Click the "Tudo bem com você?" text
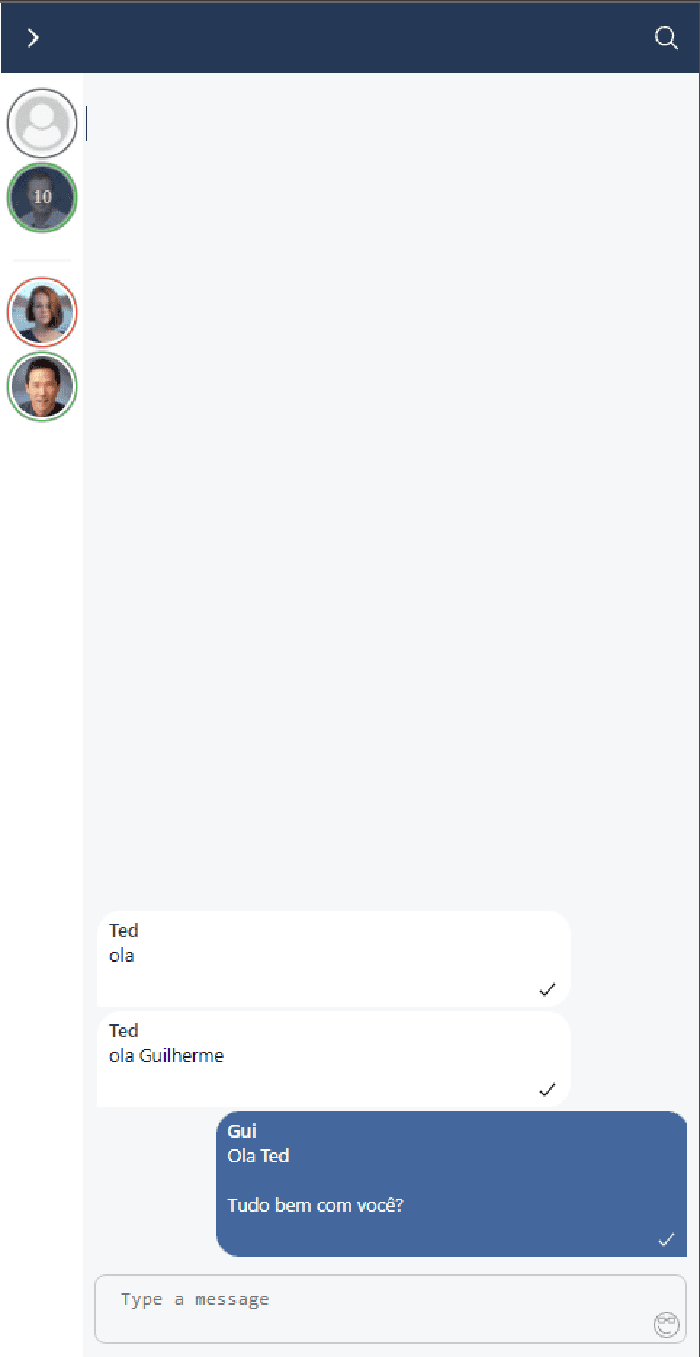The image size is (700, 1357). click(x=315, y=1205)
